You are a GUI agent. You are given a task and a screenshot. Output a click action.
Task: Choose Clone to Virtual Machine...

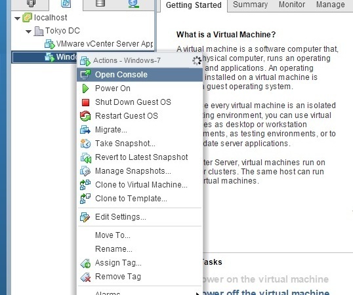click(x=140, y=185)
